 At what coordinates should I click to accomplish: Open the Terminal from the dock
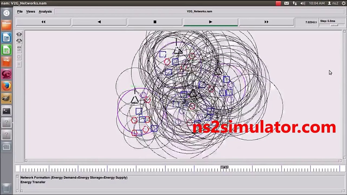point(6,111)
